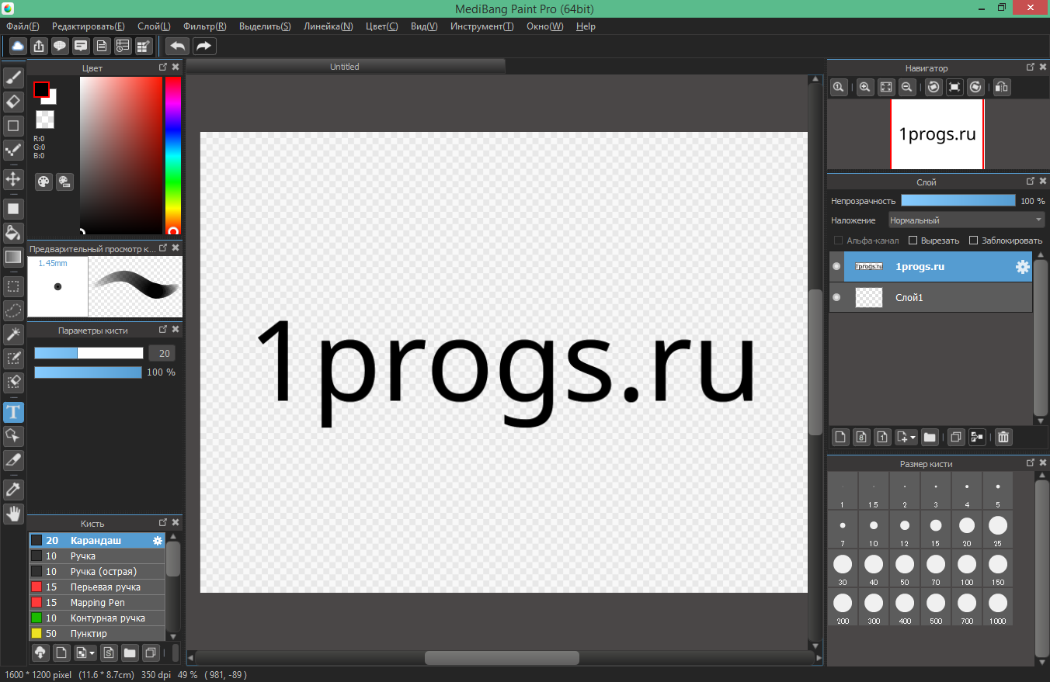
Task: Click the black foreground color swatch
Action: [x=41, y=89]
